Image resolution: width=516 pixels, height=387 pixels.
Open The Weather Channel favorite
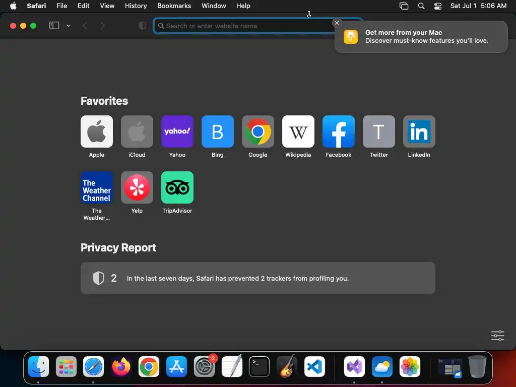[x=96, y=187]
